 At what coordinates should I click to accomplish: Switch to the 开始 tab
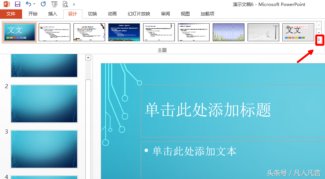[x=33, y=14]
